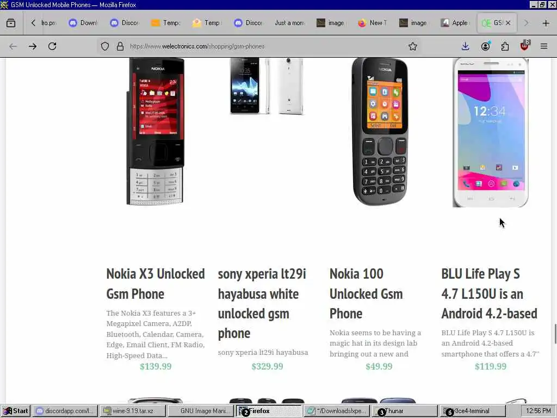Switch to the 'Tempo' tab
Screen dimensions: 557x418
coord(166,23)
